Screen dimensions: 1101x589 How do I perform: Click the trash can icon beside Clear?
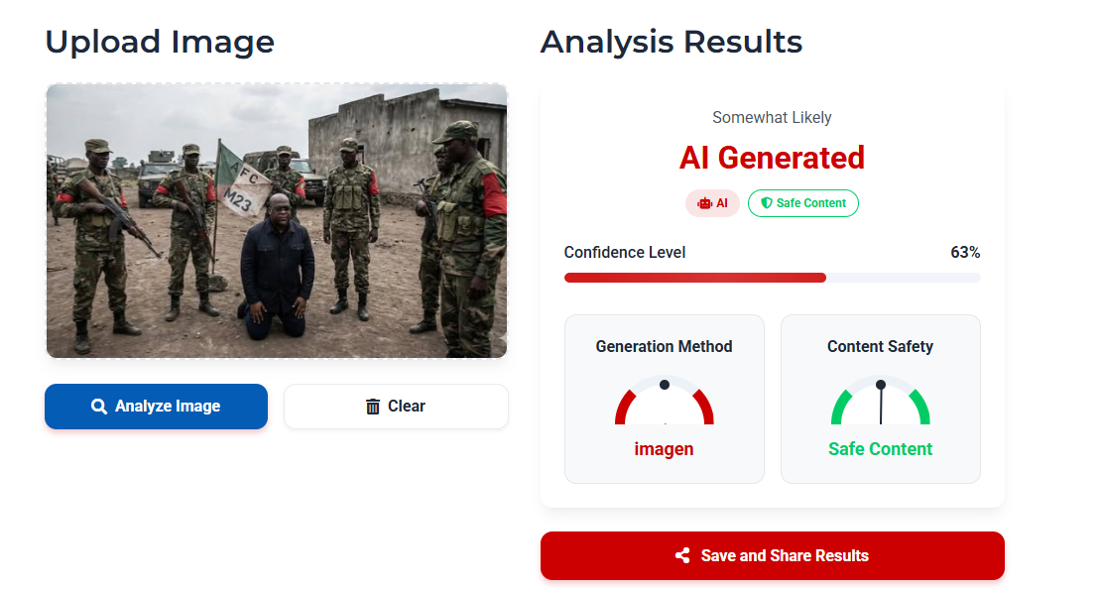coord(373,407)
